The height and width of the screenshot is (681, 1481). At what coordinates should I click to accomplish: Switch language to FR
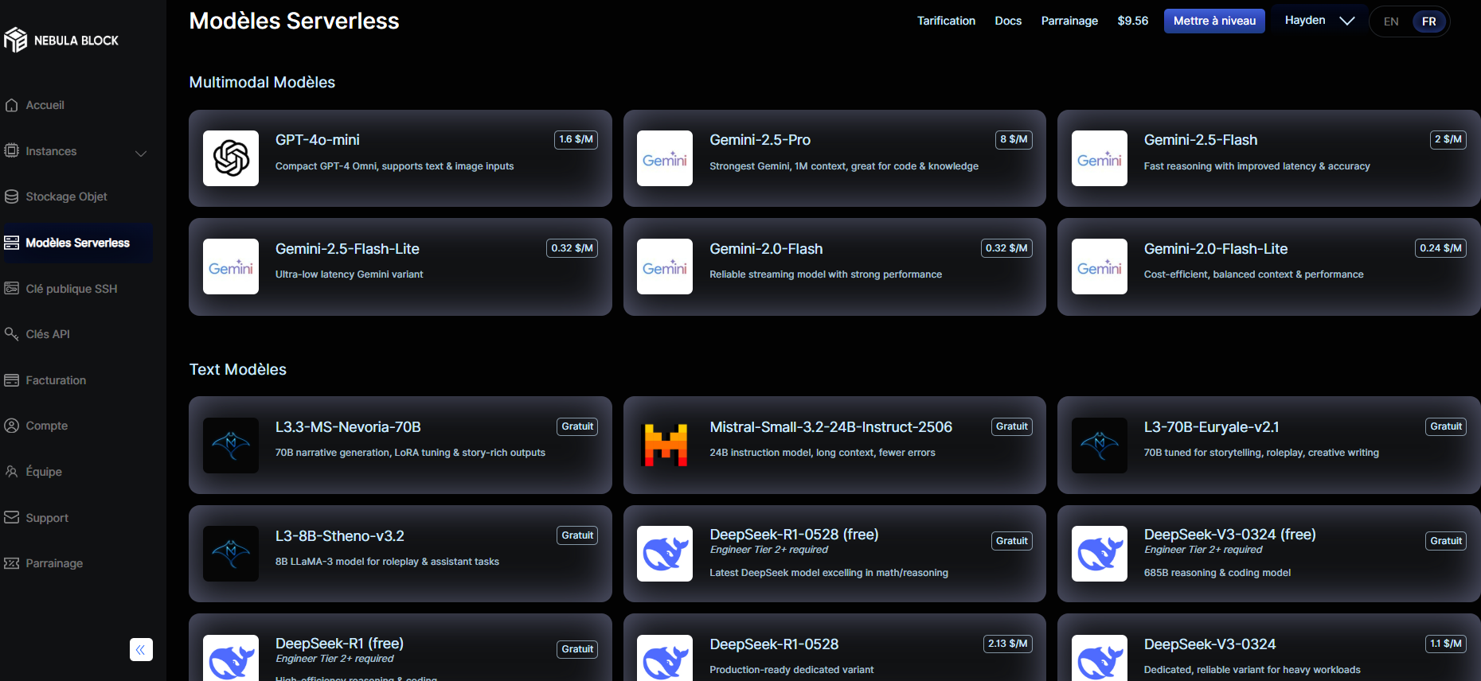click(x=1429, y=21)
